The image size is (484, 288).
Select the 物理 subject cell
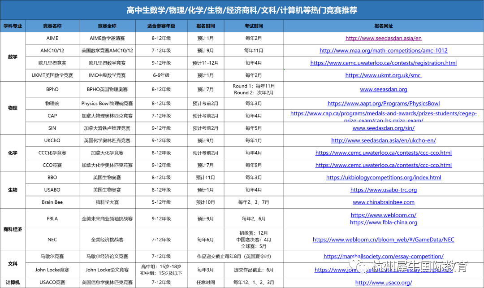point(13,108)
